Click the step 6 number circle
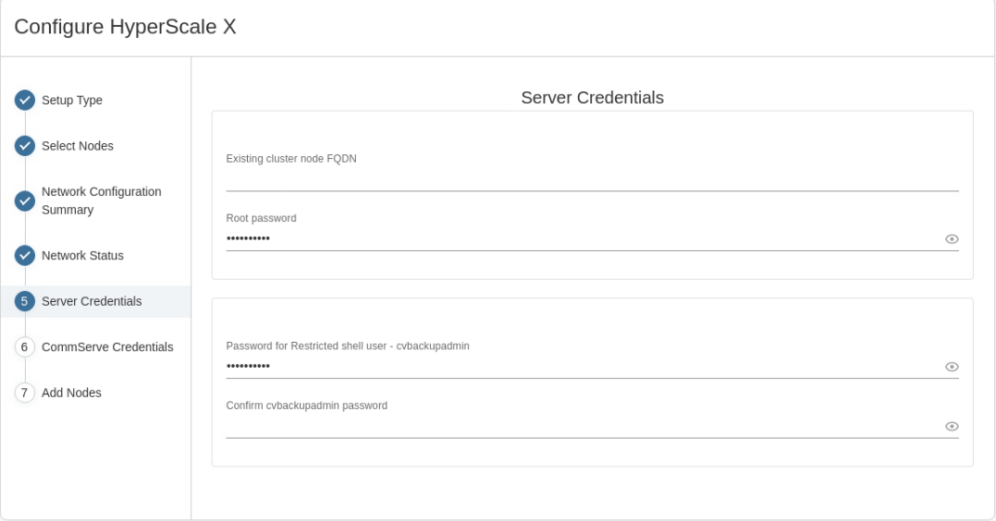This screenshot has height=521, width=996. click(x=25, y=346)
